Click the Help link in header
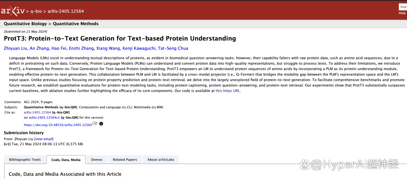Viewport: 407px width, 179px height. 402,13
